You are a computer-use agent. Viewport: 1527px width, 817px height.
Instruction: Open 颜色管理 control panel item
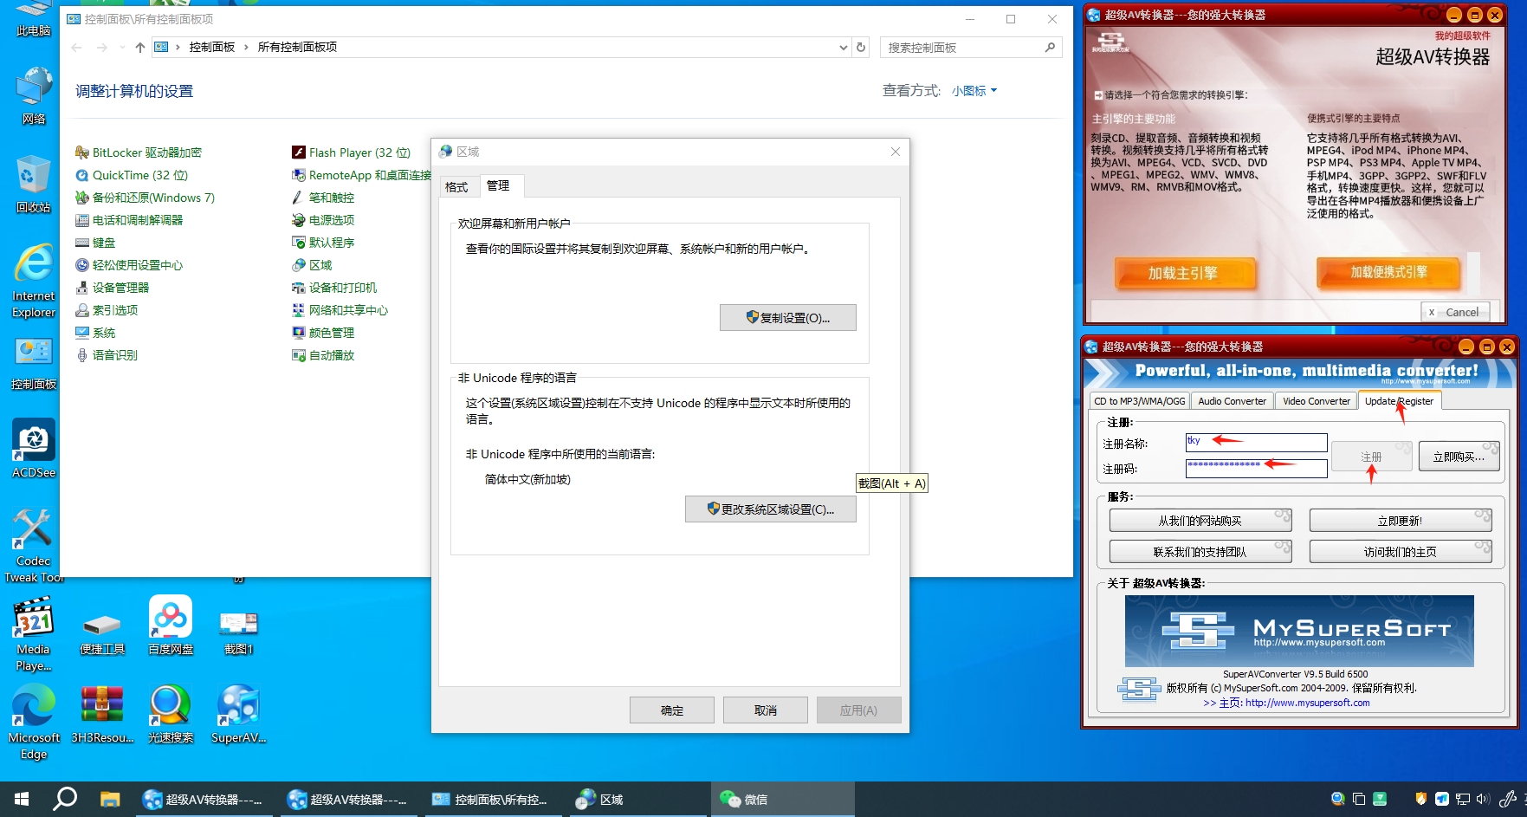click(x=323, y=333)
